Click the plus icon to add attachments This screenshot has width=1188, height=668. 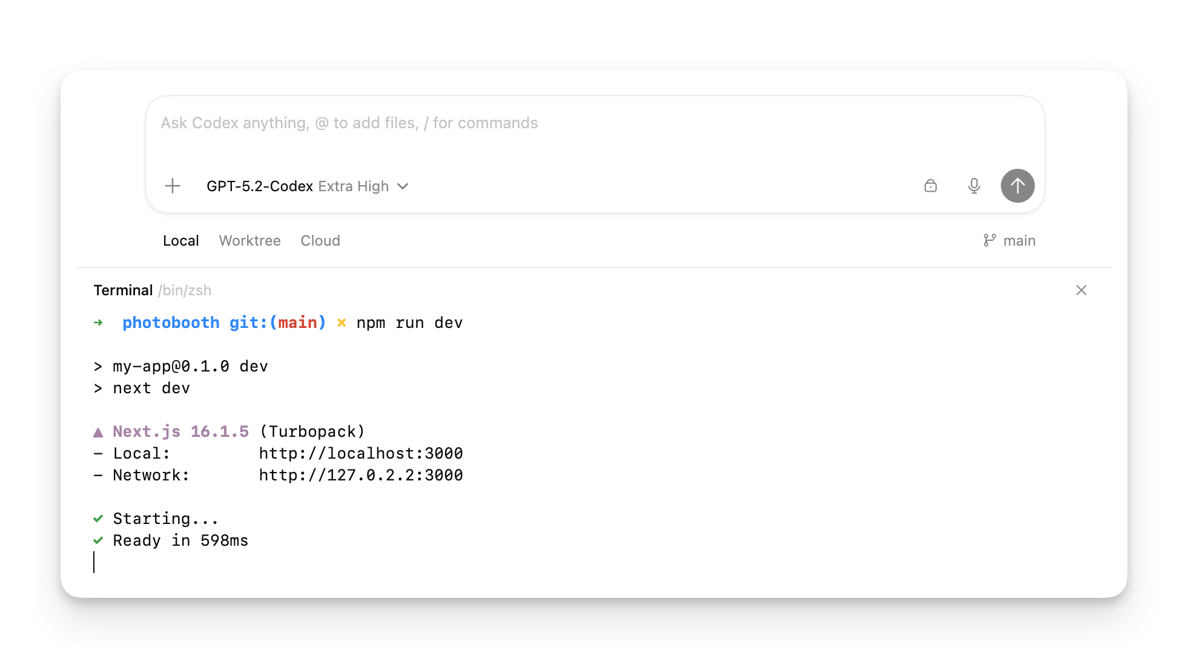(172, 186)
